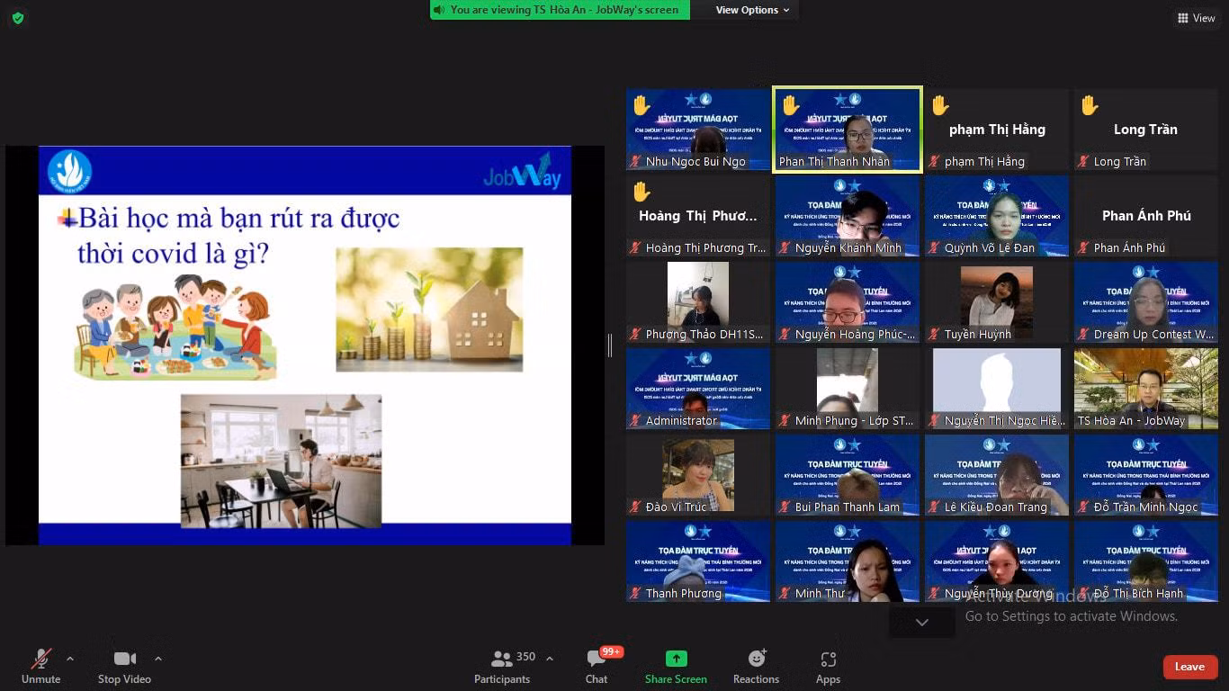The height and width of the screenshot is (691, 1229).
Task: Select Nguyễn Thùy Dương video tile
Action: point(997,561)
